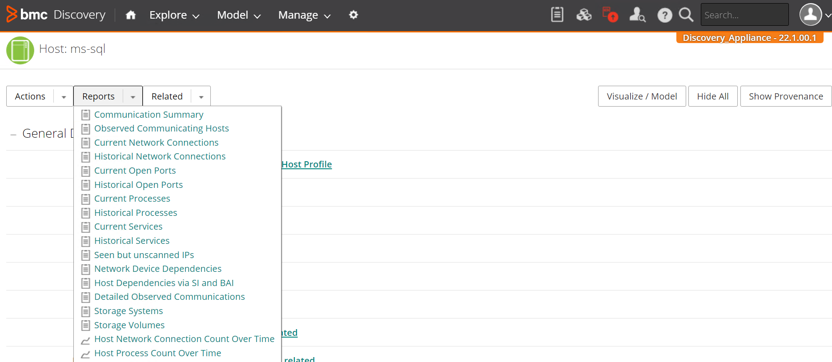Screen dimensions: 832x362
Task: Open Current Network Connections report
Action: [x=157, y=143]
